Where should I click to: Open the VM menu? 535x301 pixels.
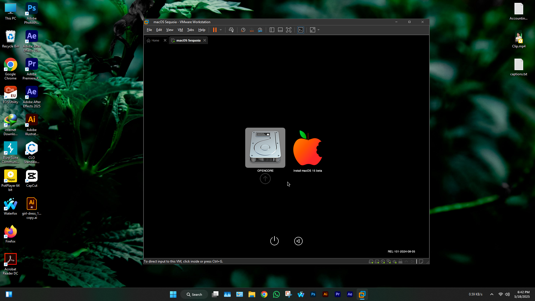click(x=180, y=30)
